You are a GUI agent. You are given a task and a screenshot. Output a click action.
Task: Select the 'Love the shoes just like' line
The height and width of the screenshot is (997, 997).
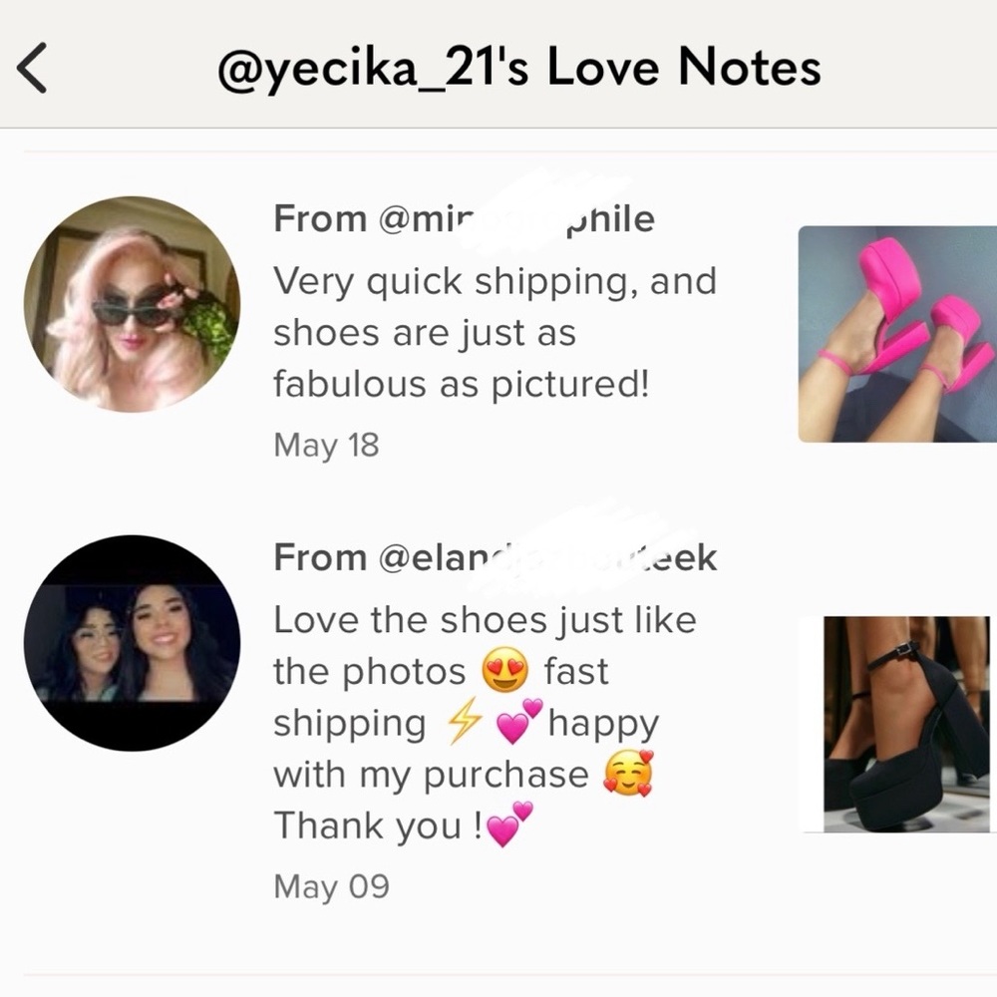(x=486, y=620)
